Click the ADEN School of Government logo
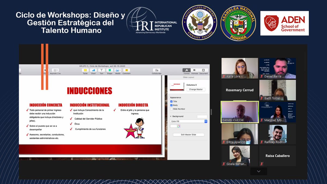The image size is (327, 184). [284, 23]
